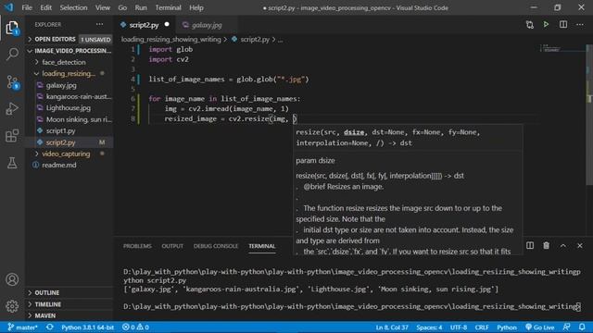Synchronize changes from status bar icon
593x333 pixels.
[49, 327]
